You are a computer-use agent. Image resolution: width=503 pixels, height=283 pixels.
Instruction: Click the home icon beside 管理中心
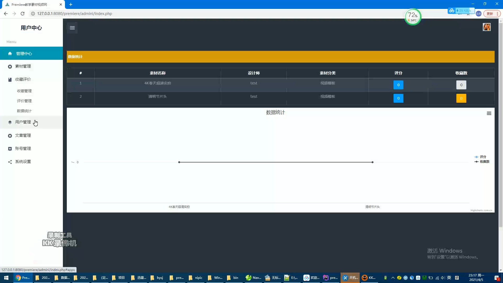click(10, 53)
